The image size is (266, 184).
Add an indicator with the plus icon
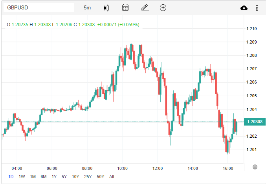click(x=163, y=8)
